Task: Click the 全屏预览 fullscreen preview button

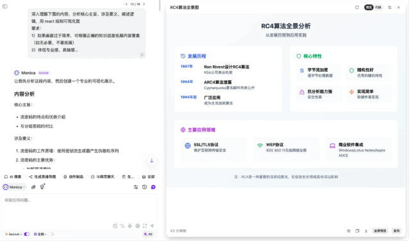Action: click(x=380, y=231)
